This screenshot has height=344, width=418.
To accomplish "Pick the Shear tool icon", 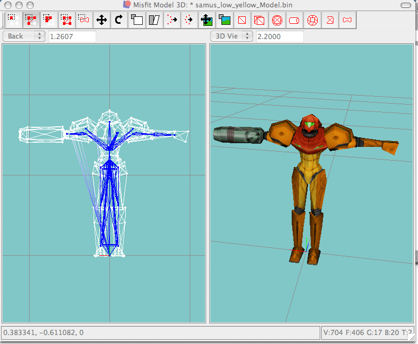I will coord(154,20).
